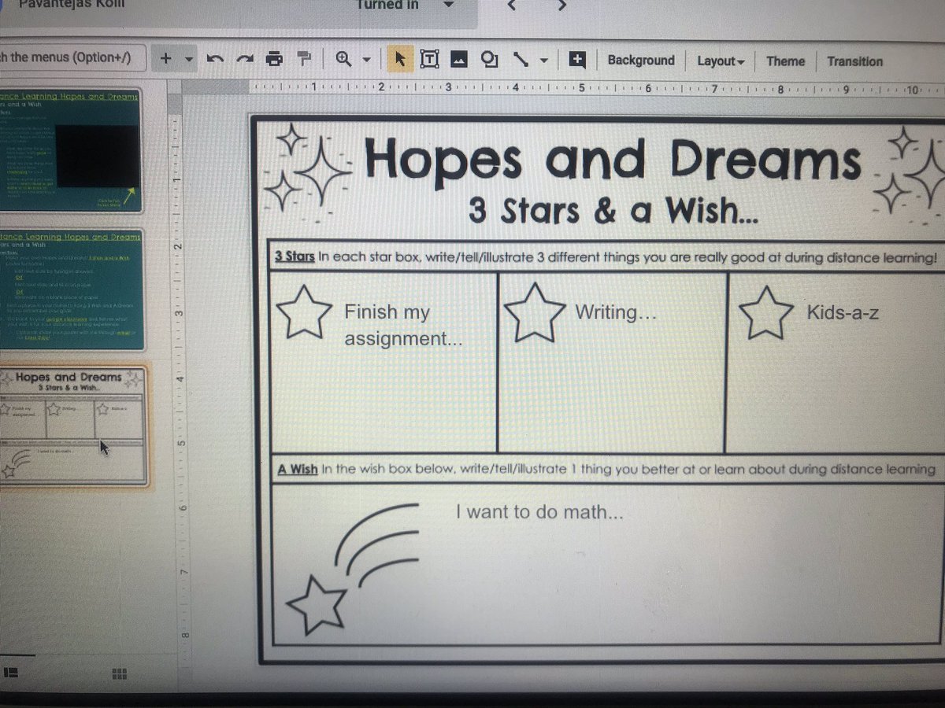
Task: Click the 'Finish my assignment...' text box
Action: pos(403,325)
